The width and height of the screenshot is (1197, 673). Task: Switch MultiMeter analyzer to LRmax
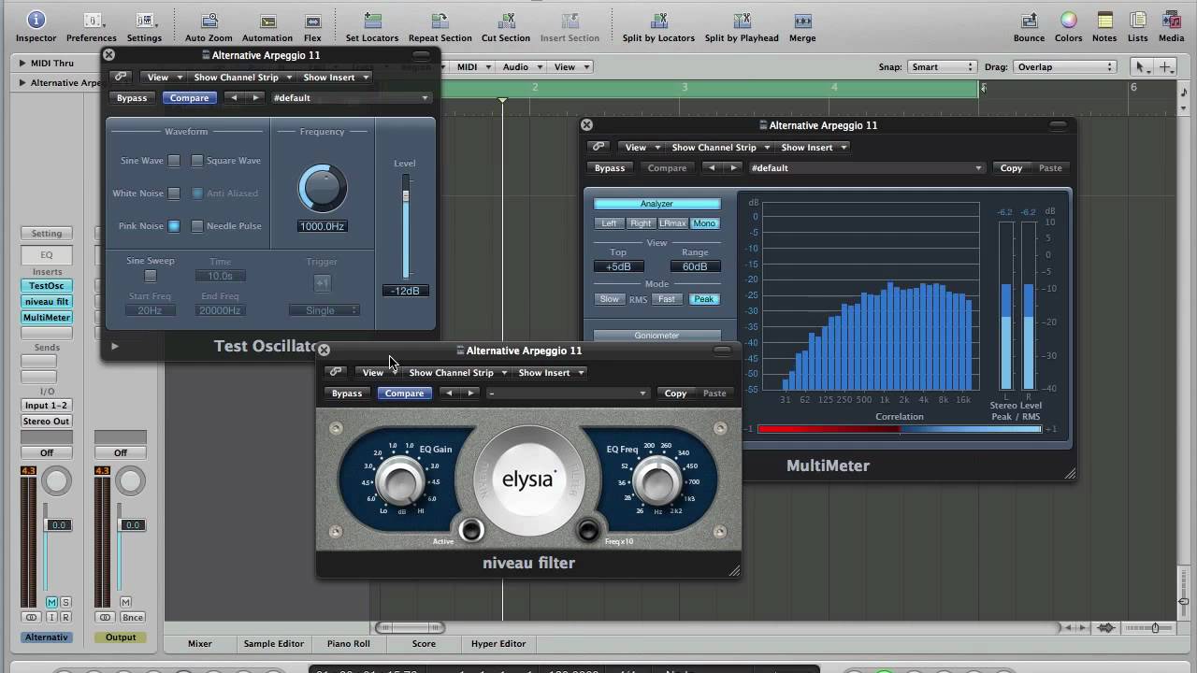point(672,223)
